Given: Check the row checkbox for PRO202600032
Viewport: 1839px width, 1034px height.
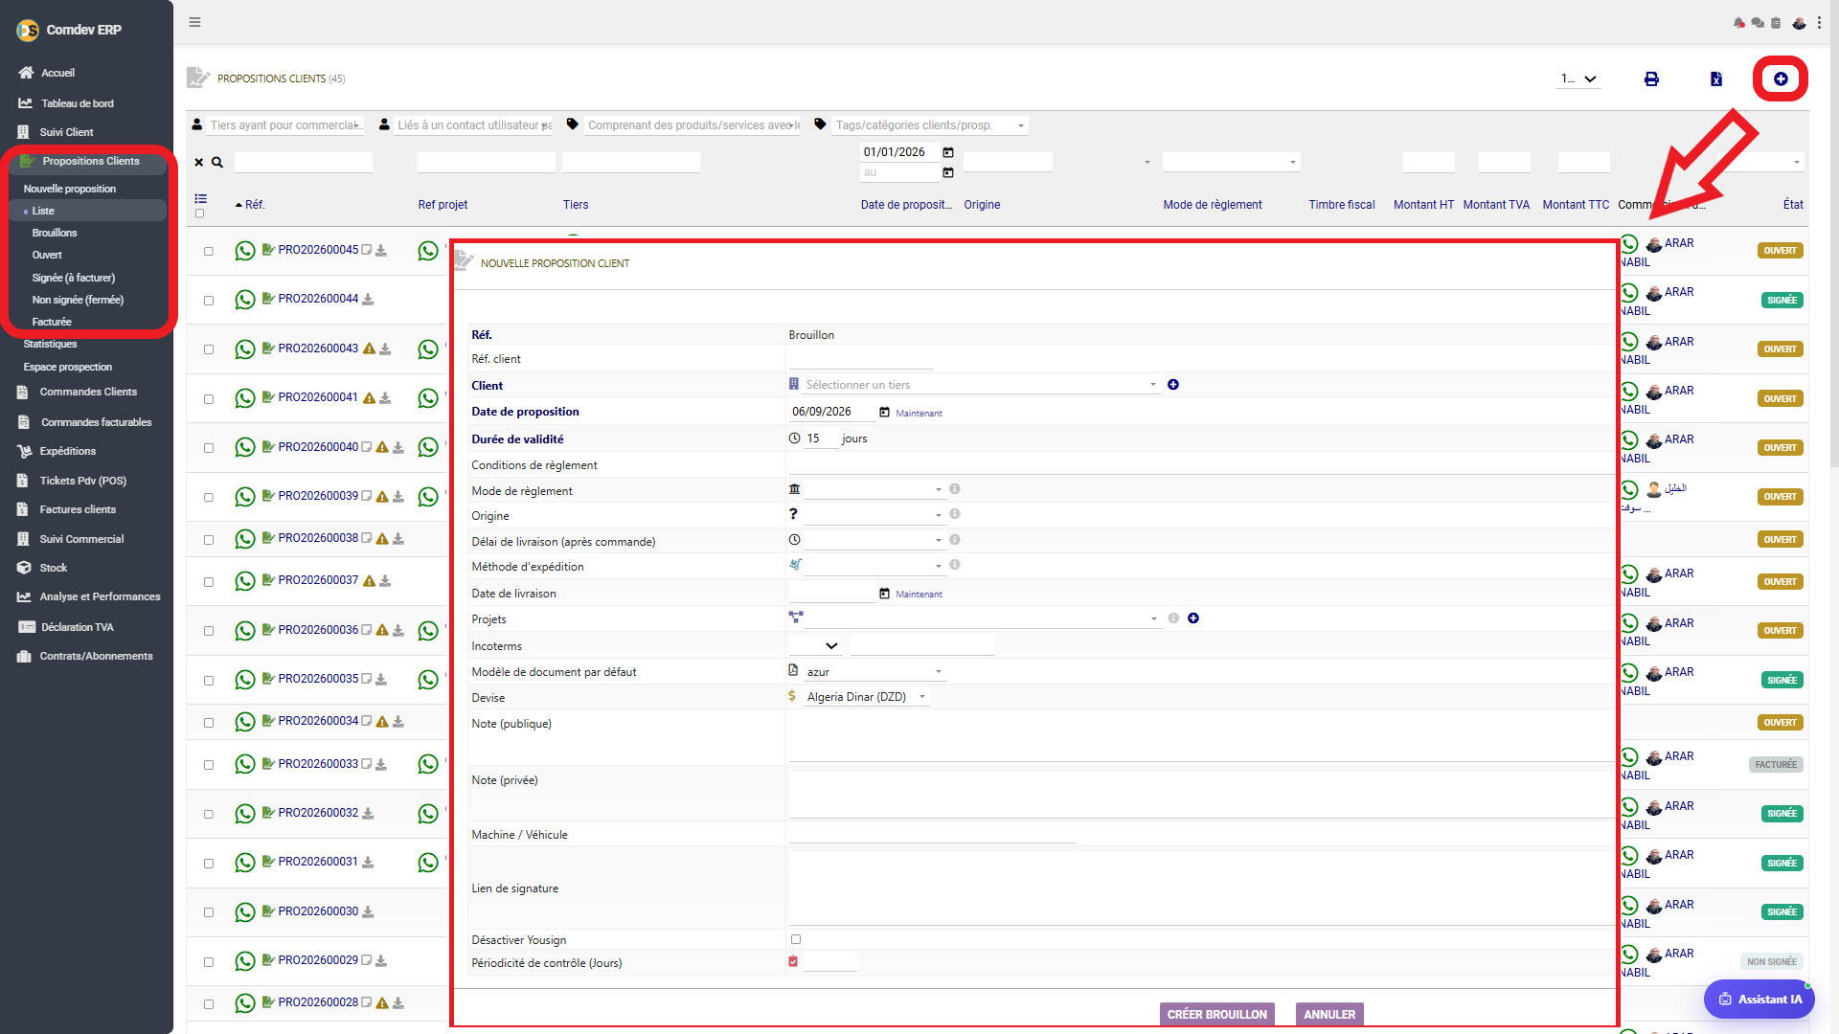Looking at the screenshot, I should [208, 815].
